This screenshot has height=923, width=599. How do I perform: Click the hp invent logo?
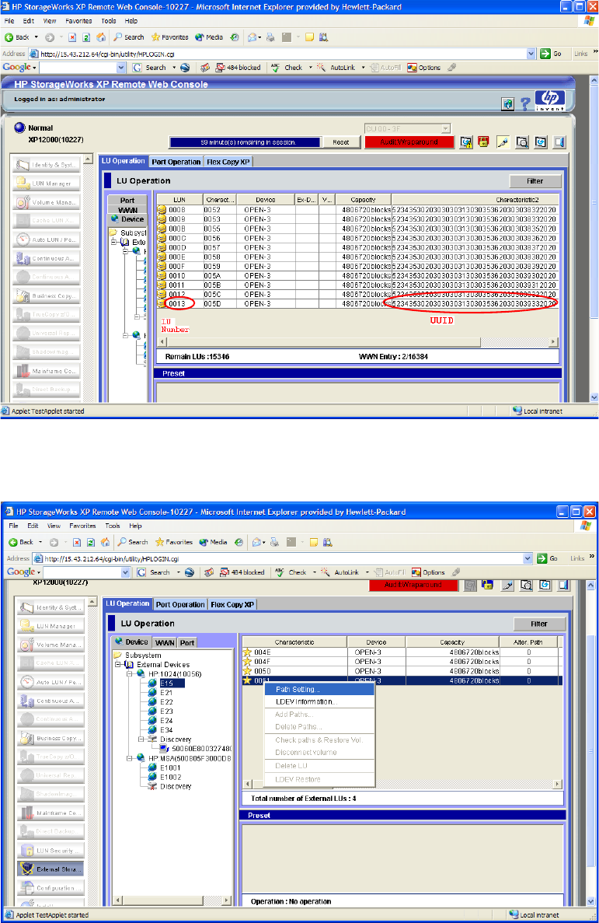pos(550,100)
